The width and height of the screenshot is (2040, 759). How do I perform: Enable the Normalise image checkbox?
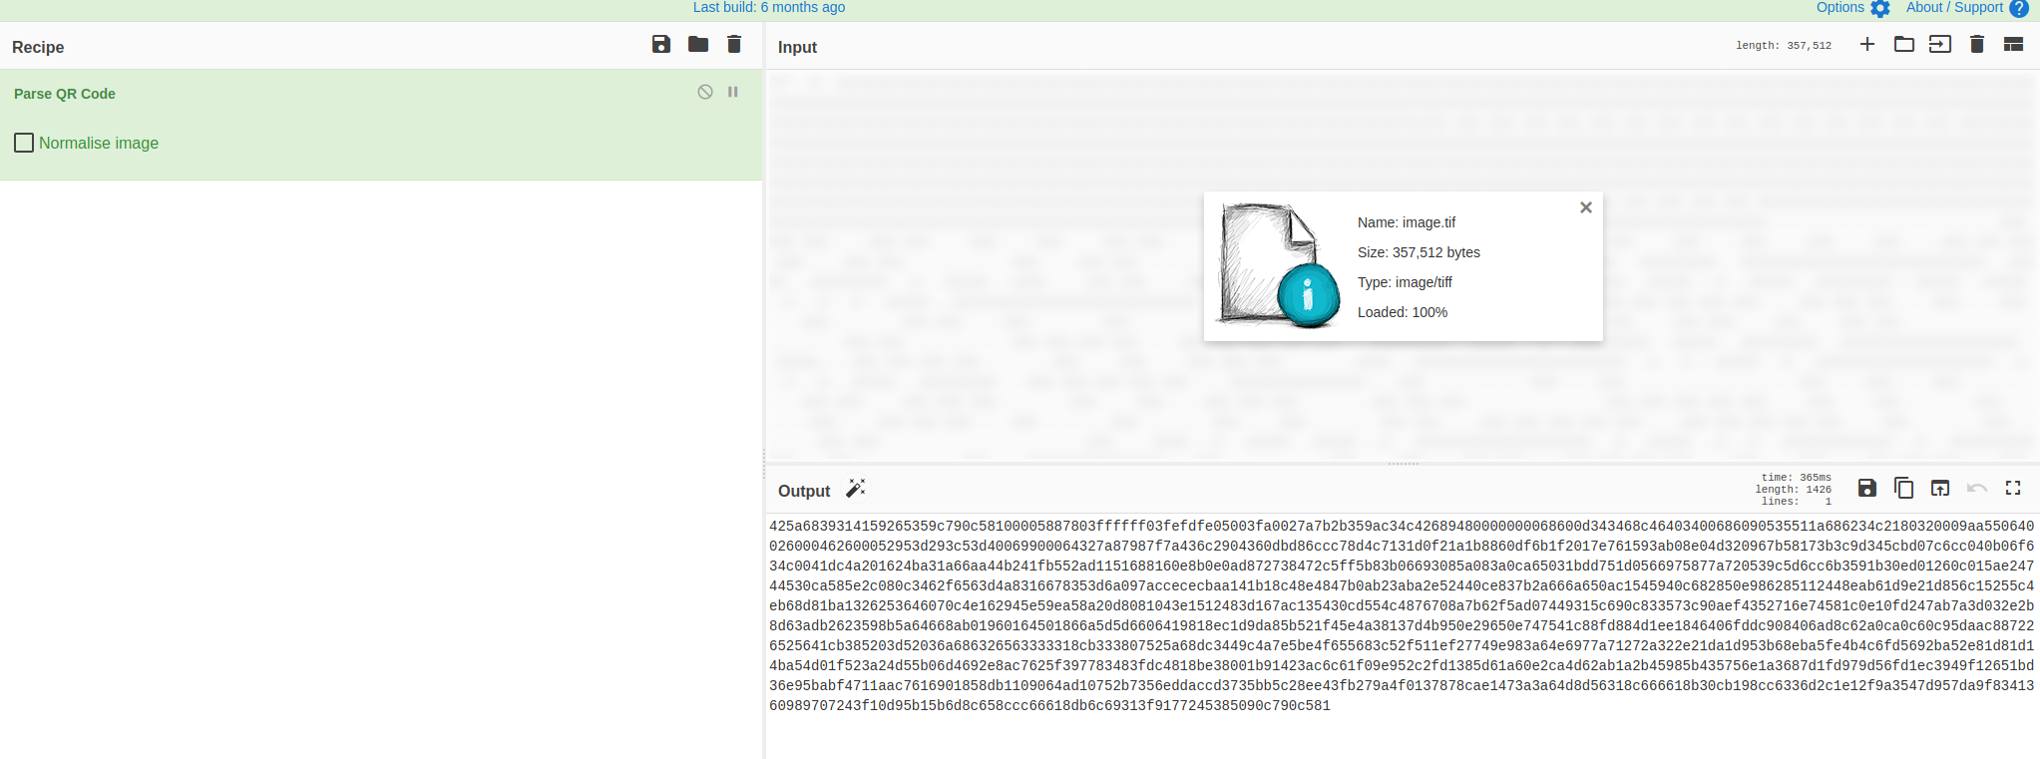(x=24, y=143)
